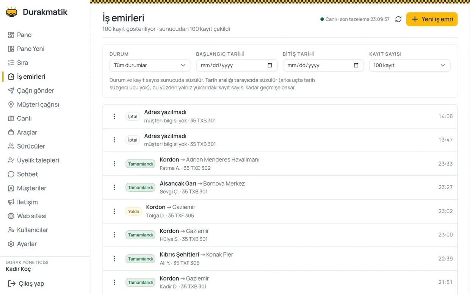Screen dimensions: 470x294
Task: Open Araçlar from the sidebar
Action: click(x=27, y=133)
